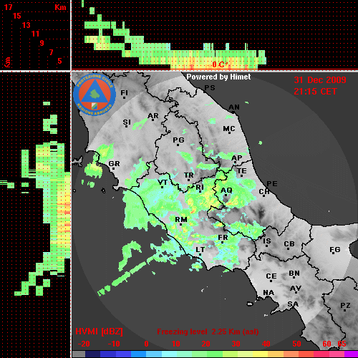Screen dimensions: 358x358
Task: Click the 17 km altitude axis label
Action: point(8,7)
